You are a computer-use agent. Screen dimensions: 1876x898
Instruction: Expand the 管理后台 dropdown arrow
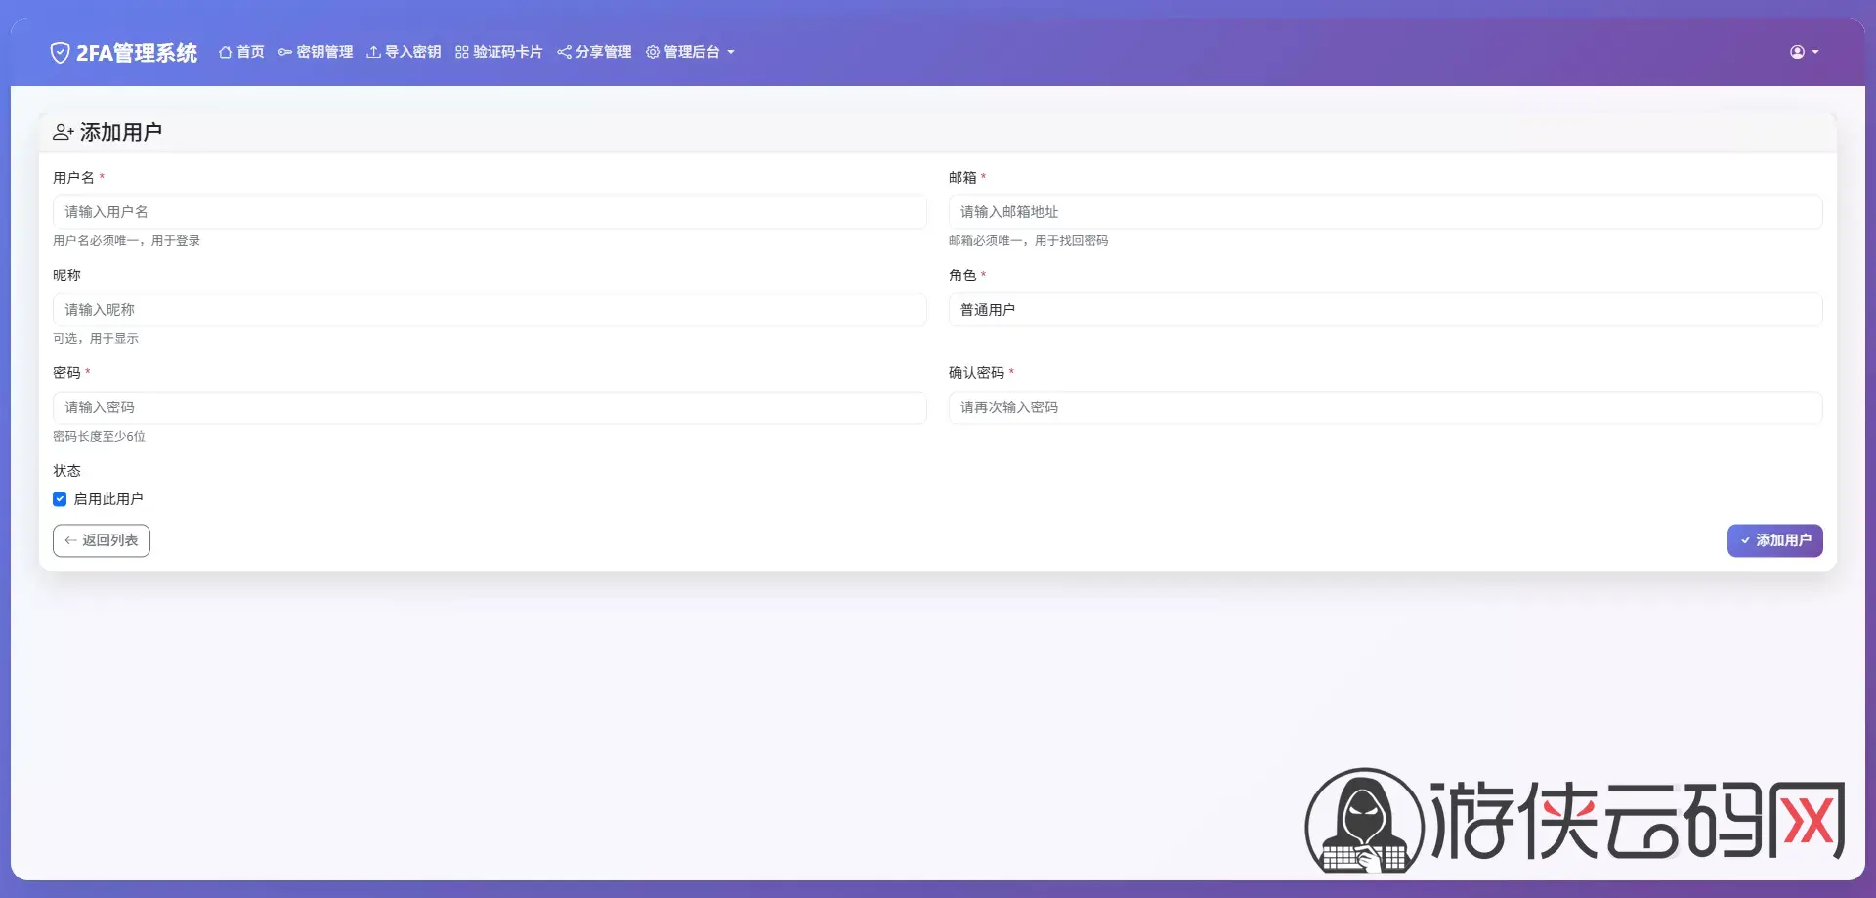[731, 53]
